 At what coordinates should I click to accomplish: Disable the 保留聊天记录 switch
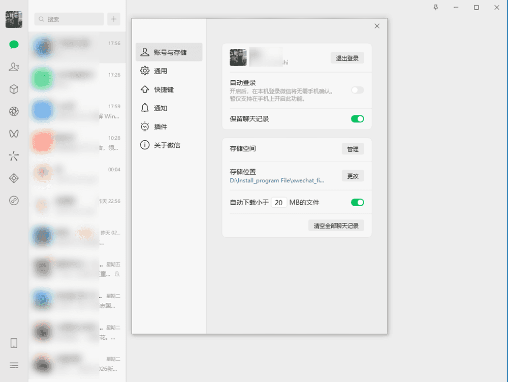(x=357, y=119)
